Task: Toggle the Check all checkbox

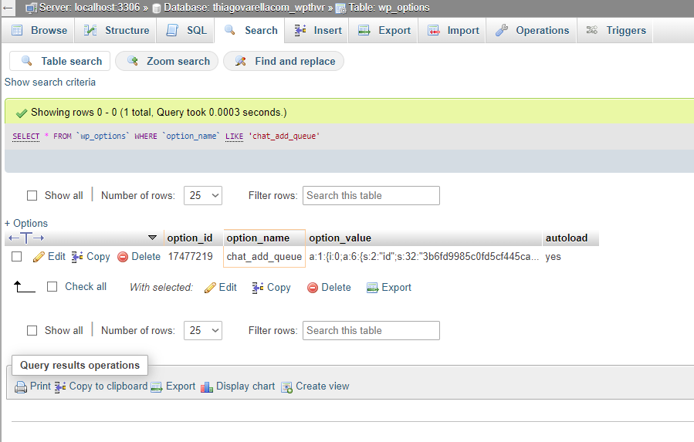Action: point(52,287)
